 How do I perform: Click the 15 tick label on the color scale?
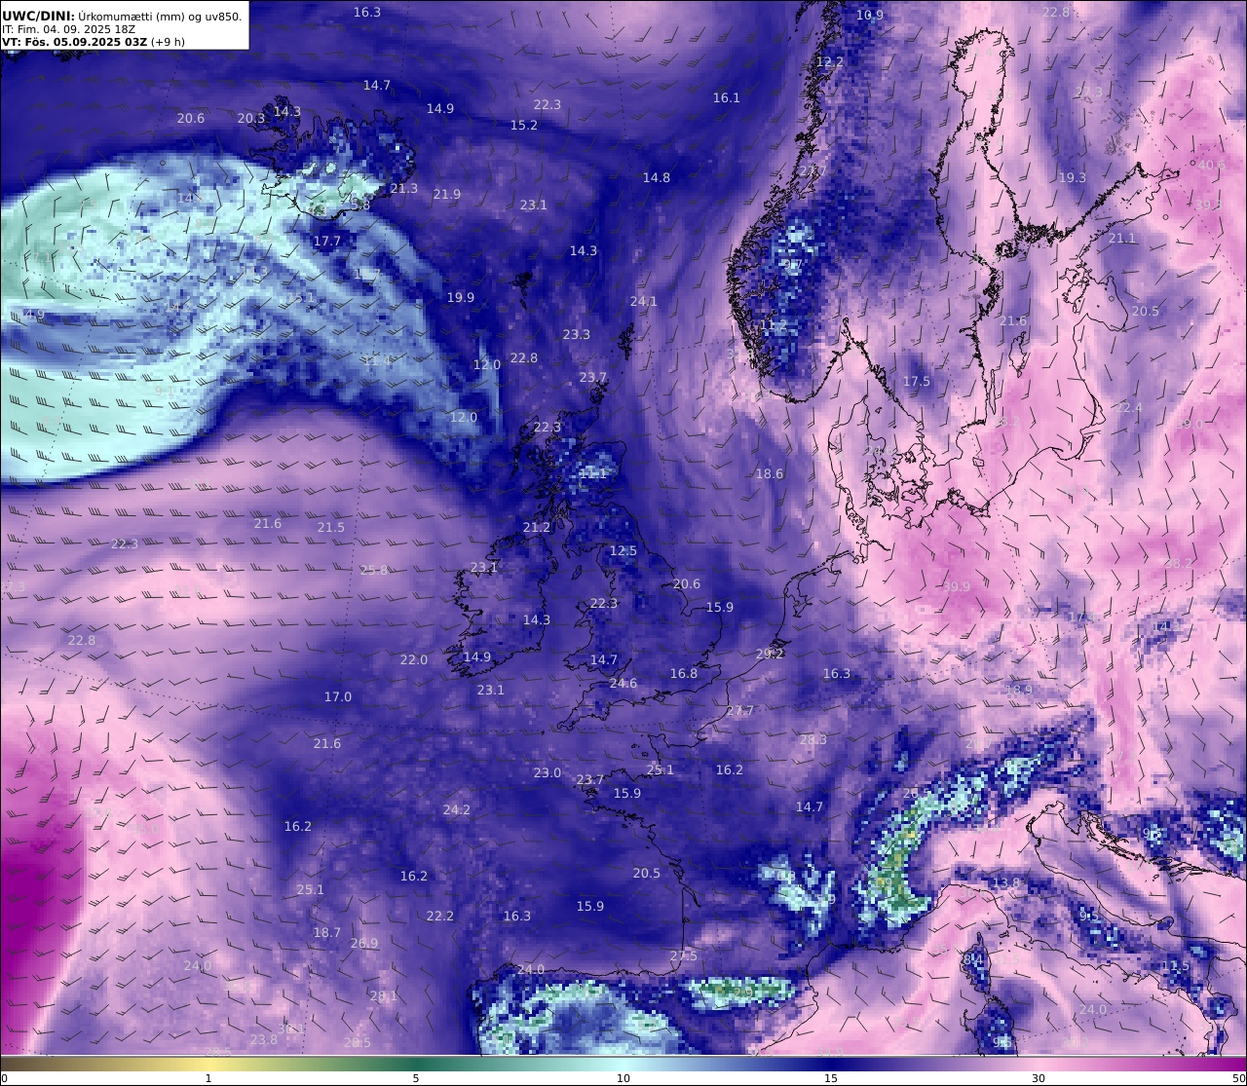click(831, 1077)
